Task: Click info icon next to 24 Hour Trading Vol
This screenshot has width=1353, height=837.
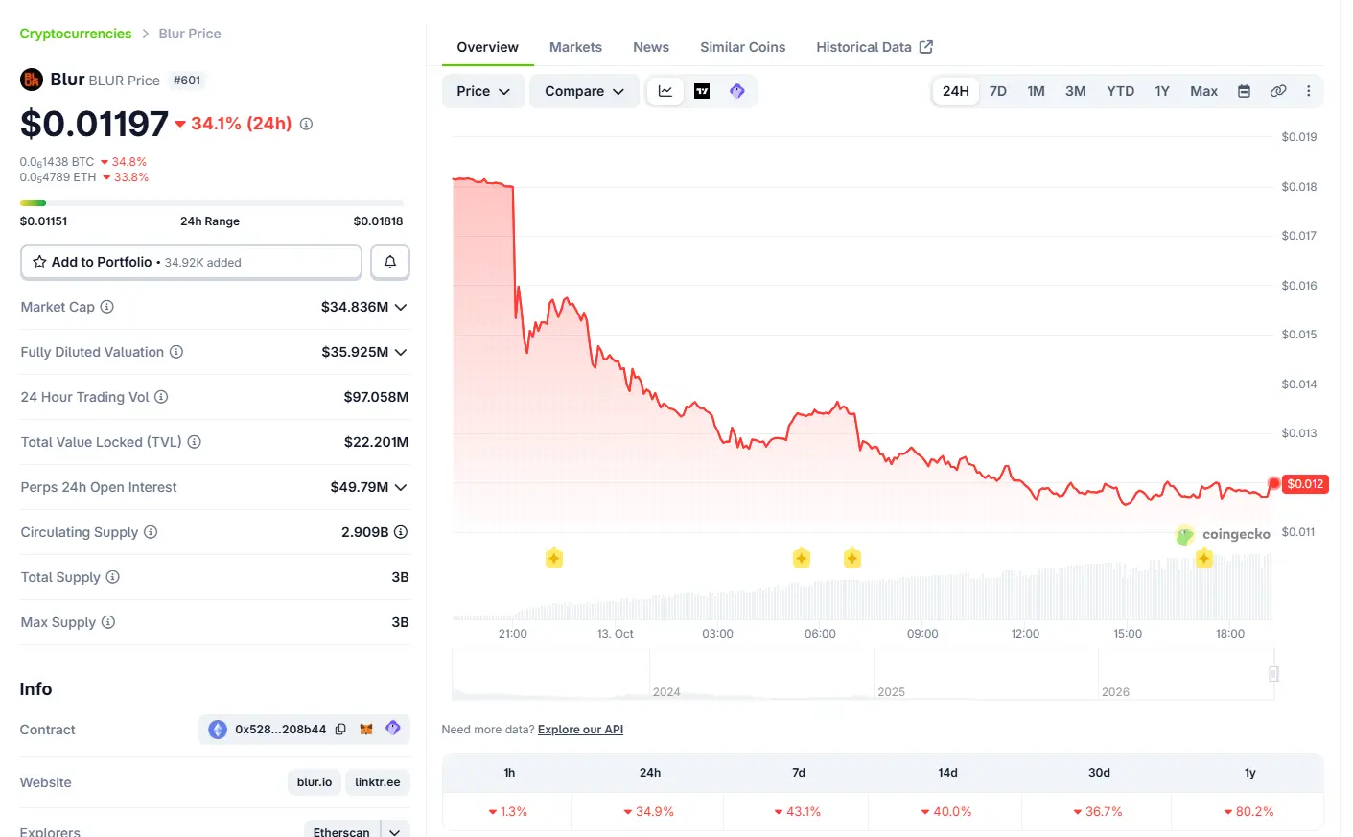Action: pyautogui.click(x=161, y=397)
